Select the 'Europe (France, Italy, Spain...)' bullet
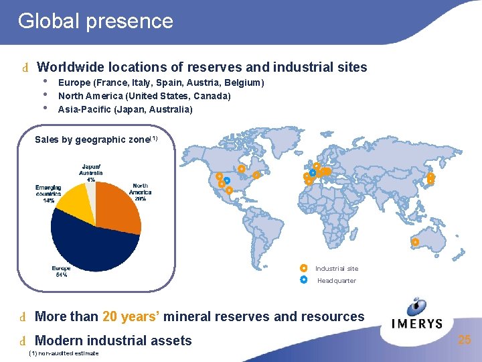This screenshot has width=482, height=362. 161,83
